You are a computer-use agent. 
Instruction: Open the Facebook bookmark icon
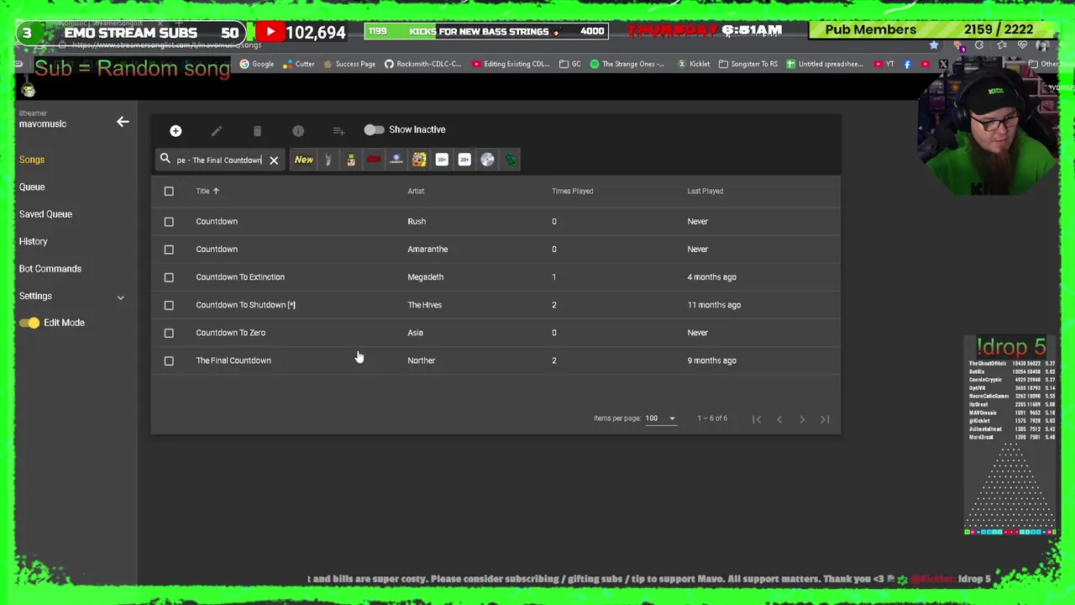tap(907, 64)
